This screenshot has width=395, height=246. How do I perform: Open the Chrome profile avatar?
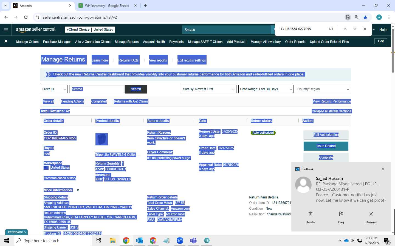379,17
